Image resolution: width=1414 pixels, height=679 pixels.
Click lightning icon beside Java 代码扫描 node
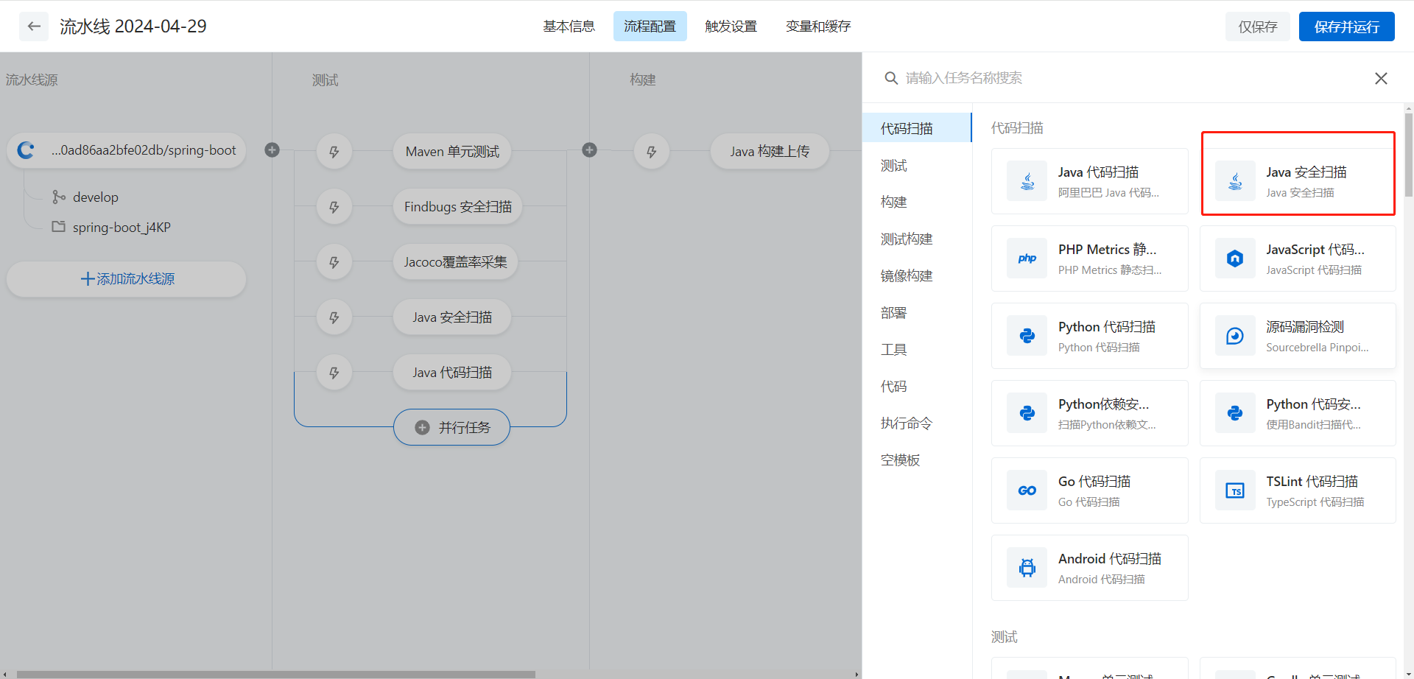(334, 373)
